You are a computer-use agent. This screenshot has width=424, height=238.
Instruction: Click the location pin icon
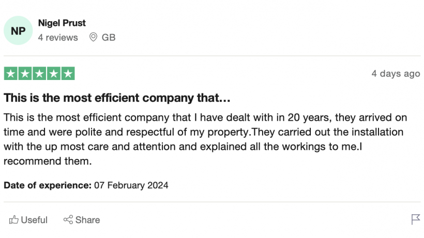pos(93,37)
